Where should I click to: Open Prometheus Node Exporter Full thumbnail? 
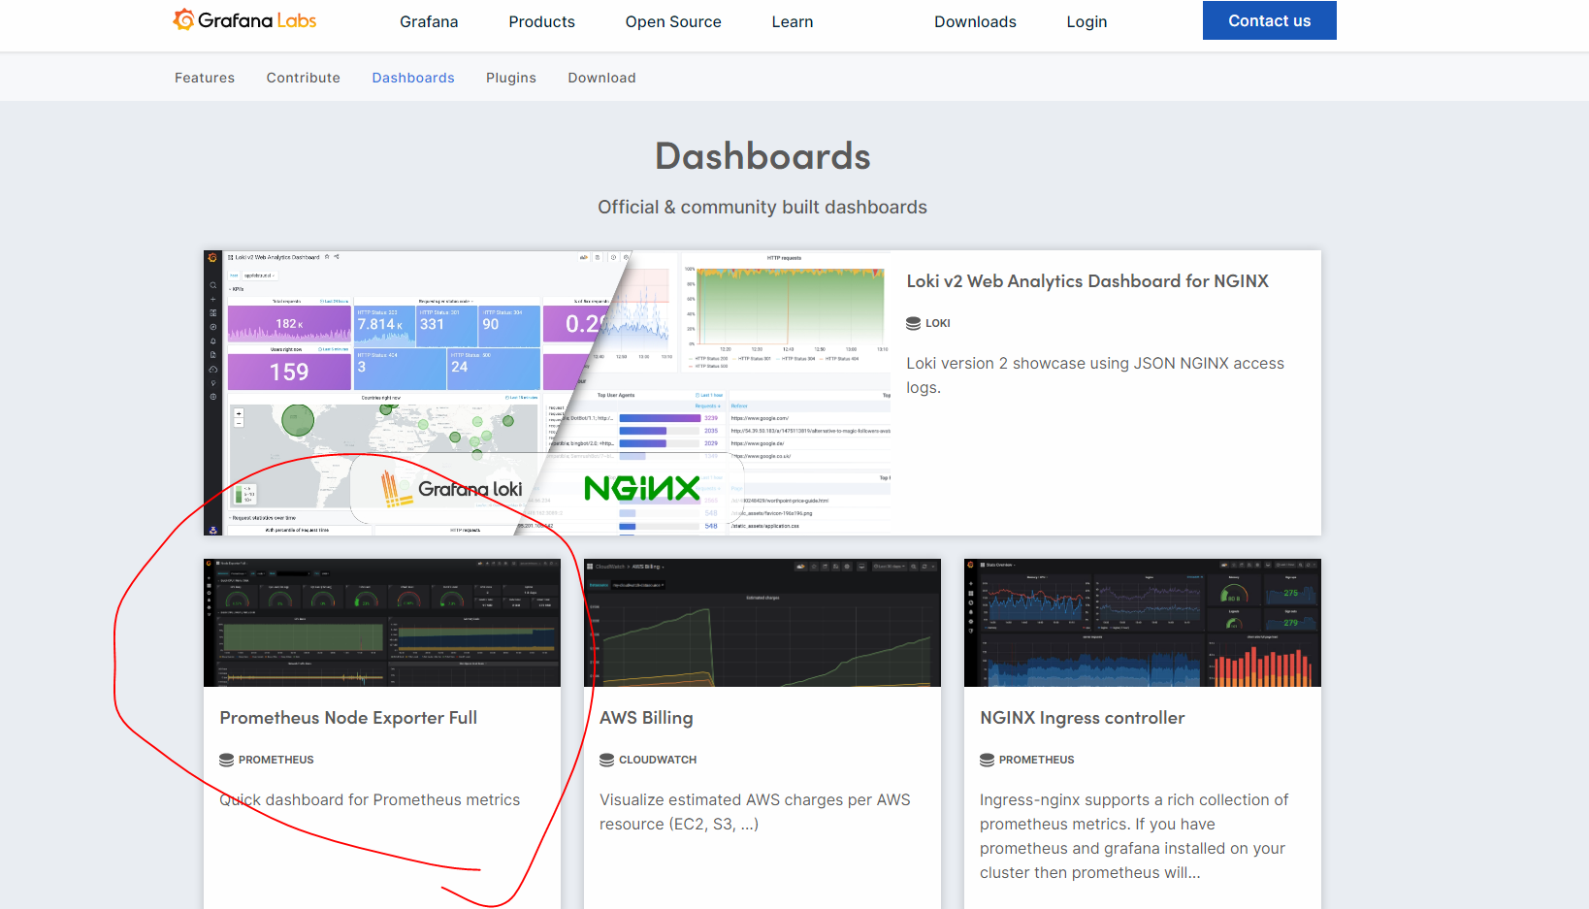point(382,623)
